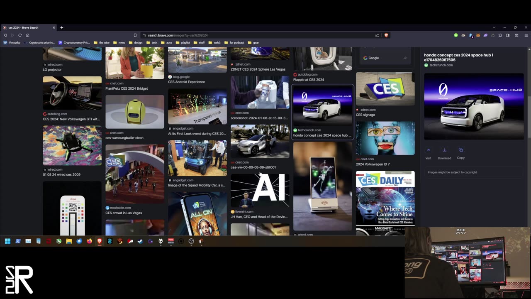Click the purple feather extension icon
Viewport: 531px width, 299px height.
click(485, 35)
